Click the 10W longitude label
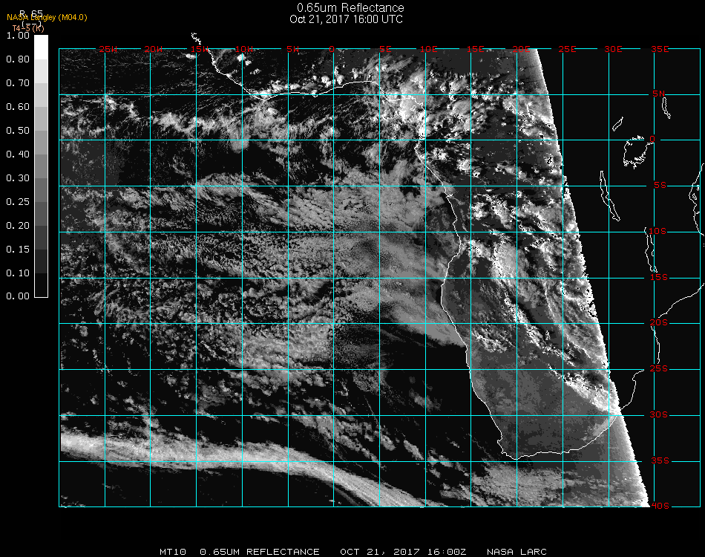705x557 pixels. tap(244, 50)
